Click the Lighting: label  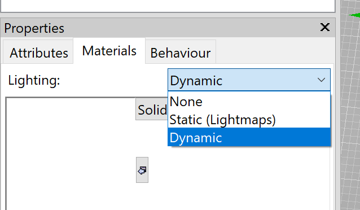34,80
